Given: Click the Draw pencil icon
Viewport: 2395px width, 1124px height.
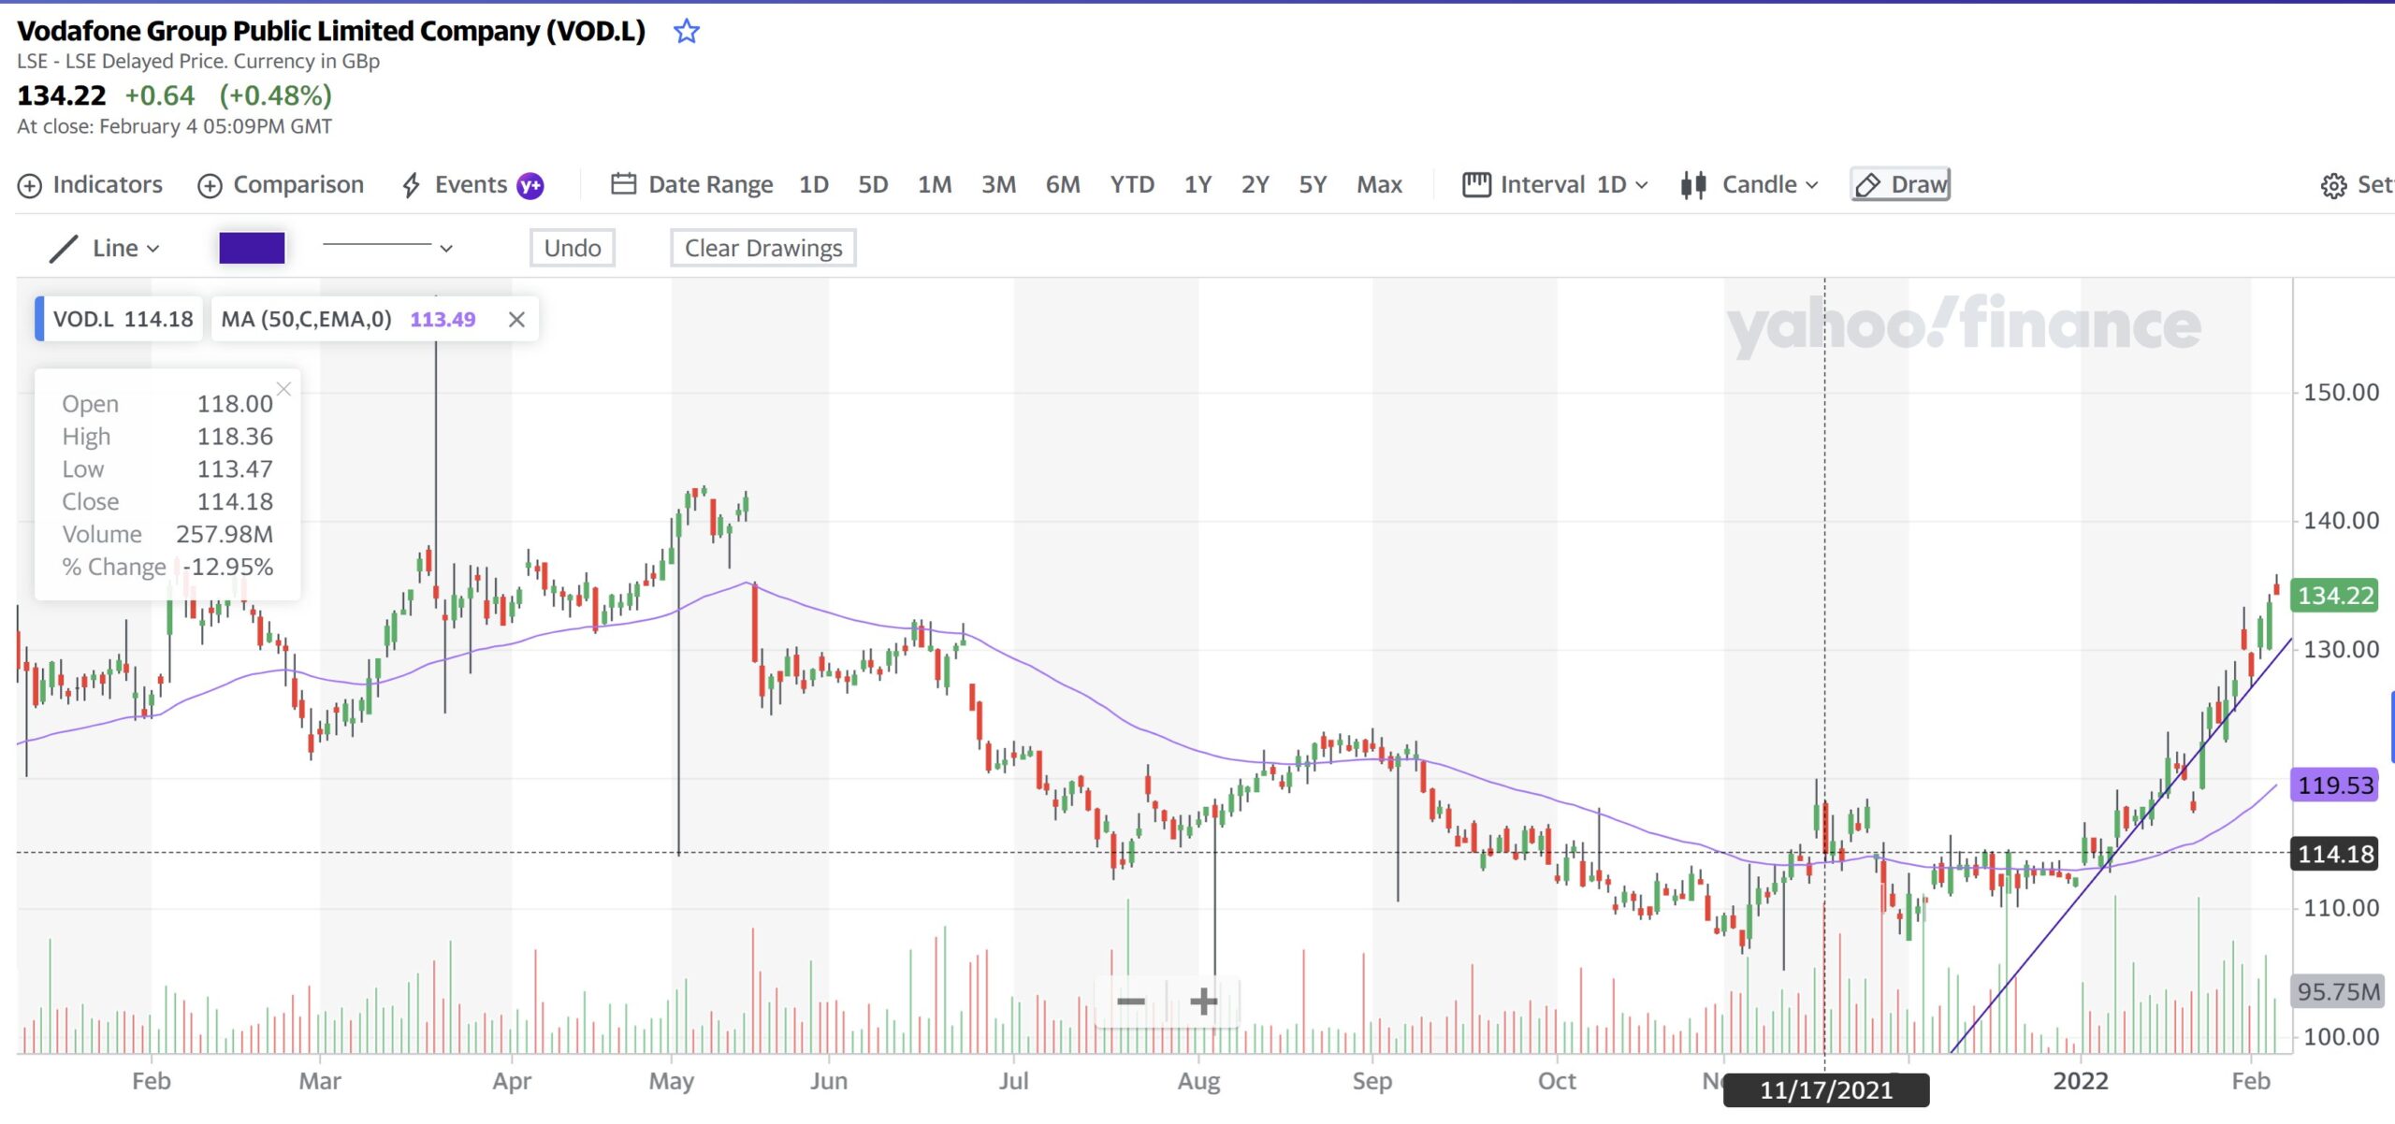Looking at the screenshot, I should [x=1867, y=185].
